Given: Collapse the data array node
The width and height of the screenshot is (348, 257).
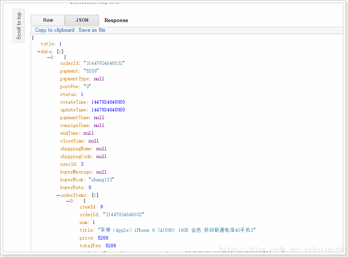Looking at the screenshot, I should click(x=39, y=52).
